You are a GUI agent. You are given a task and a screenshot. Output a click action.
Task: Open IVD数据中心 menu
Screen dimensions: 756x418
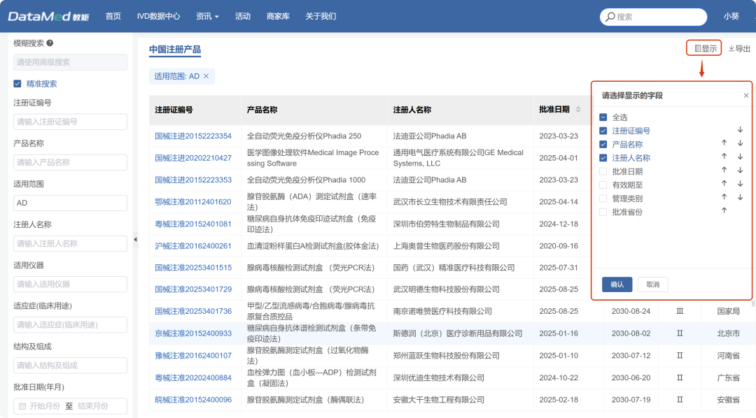(158, 16)
